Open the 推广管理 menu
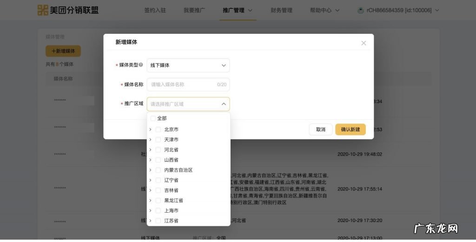 (x=238, y=10)
